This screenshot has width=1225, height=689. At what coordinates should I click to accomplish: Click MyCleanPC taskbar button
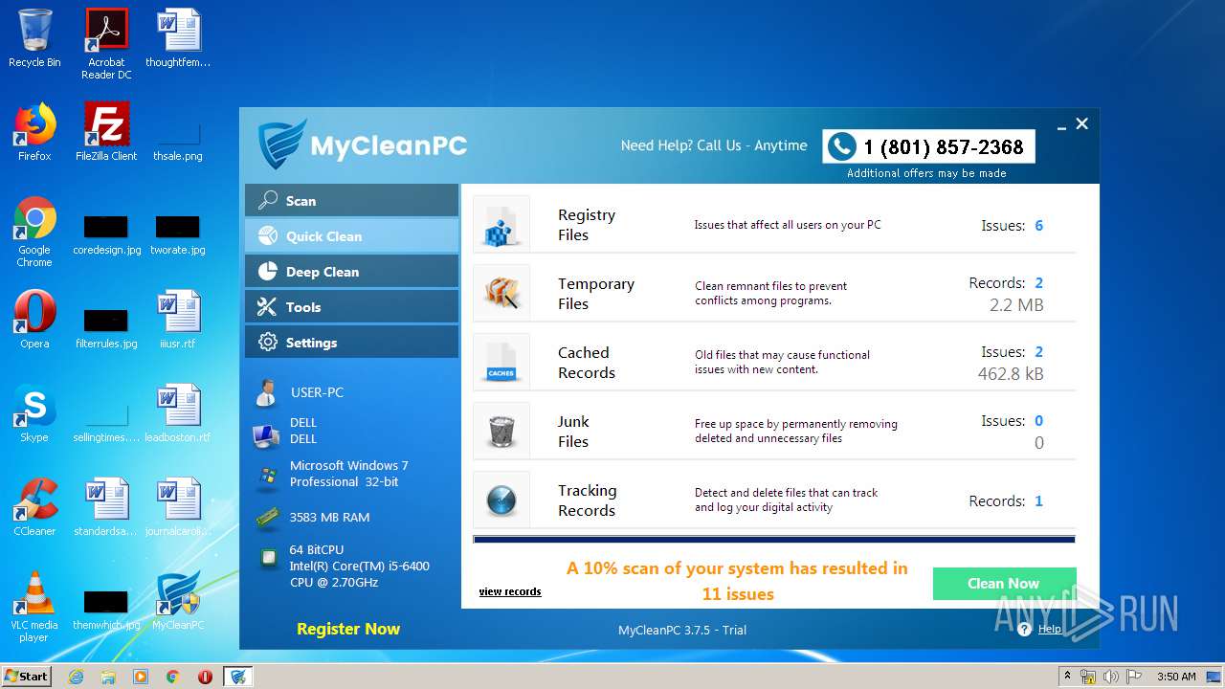click(238, 677)
